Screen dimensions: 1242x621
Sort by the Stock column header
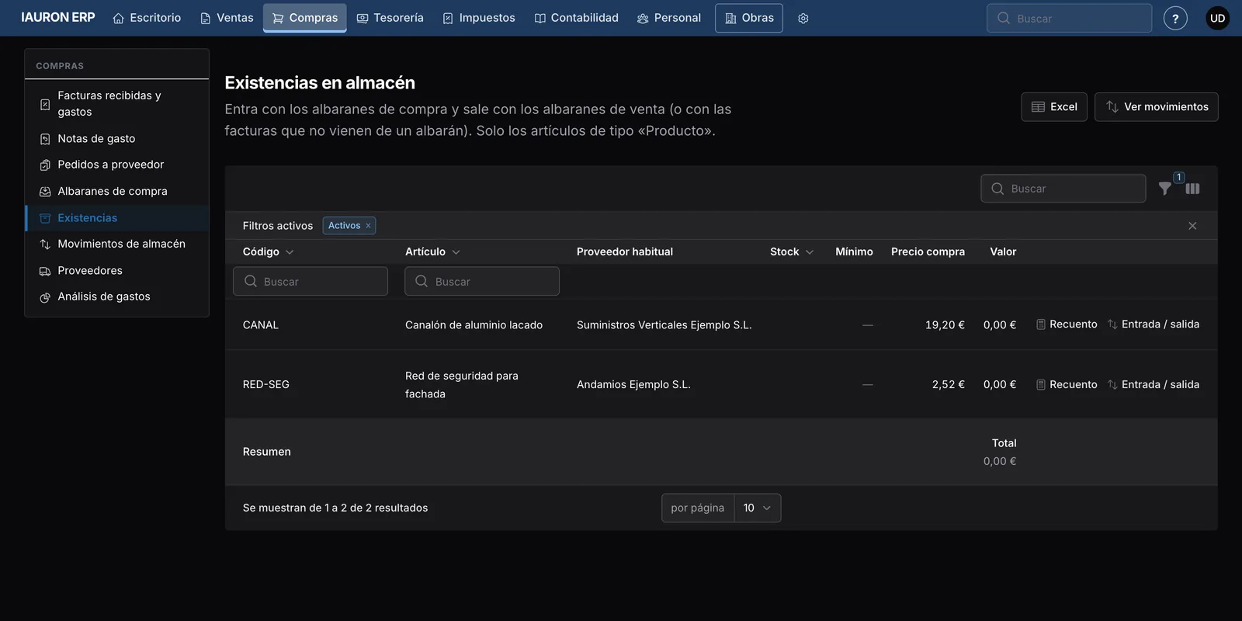coord(792,252)
